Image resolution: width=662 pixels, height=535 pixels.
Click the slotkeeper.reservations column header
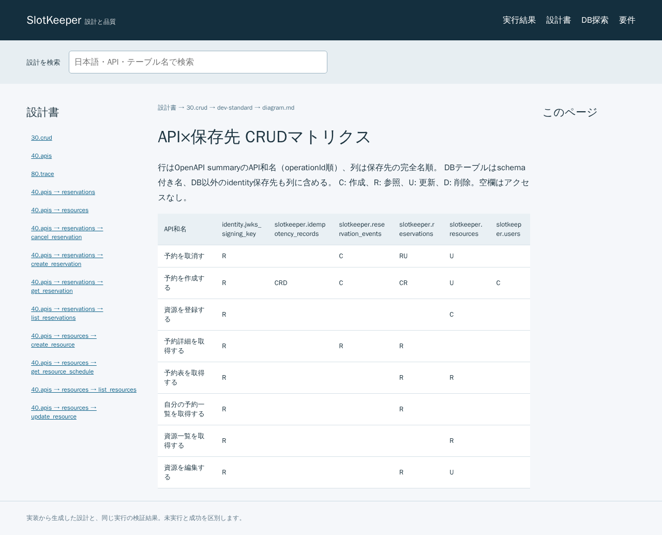coord(417,229)
